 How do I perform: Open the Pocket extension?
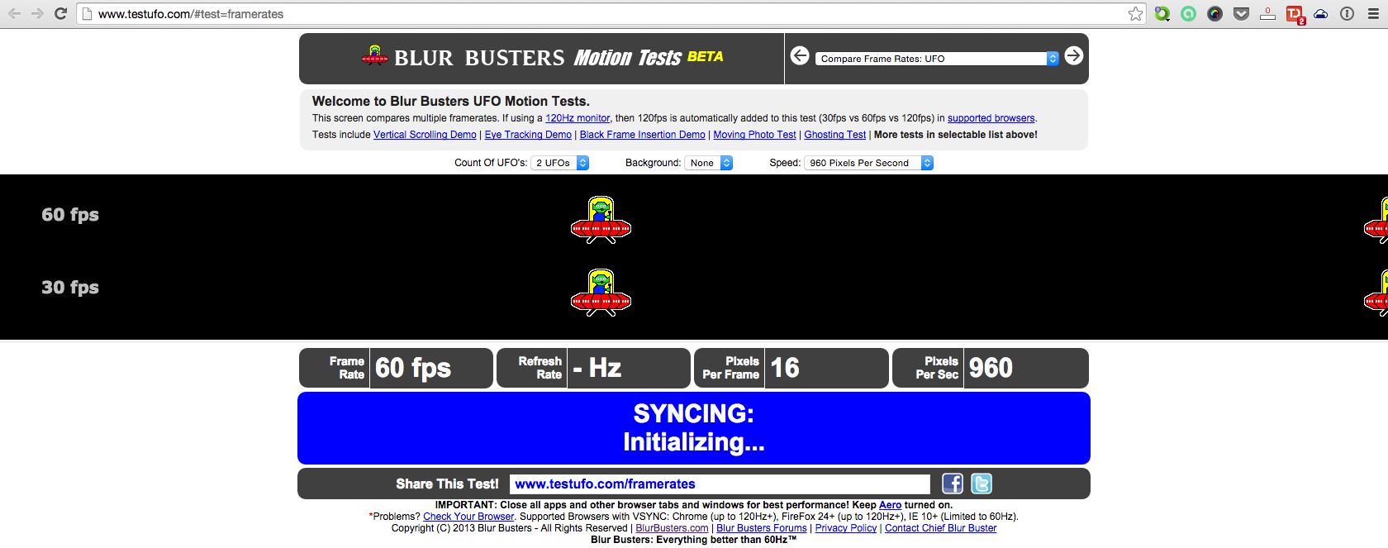pos(1241,14)
